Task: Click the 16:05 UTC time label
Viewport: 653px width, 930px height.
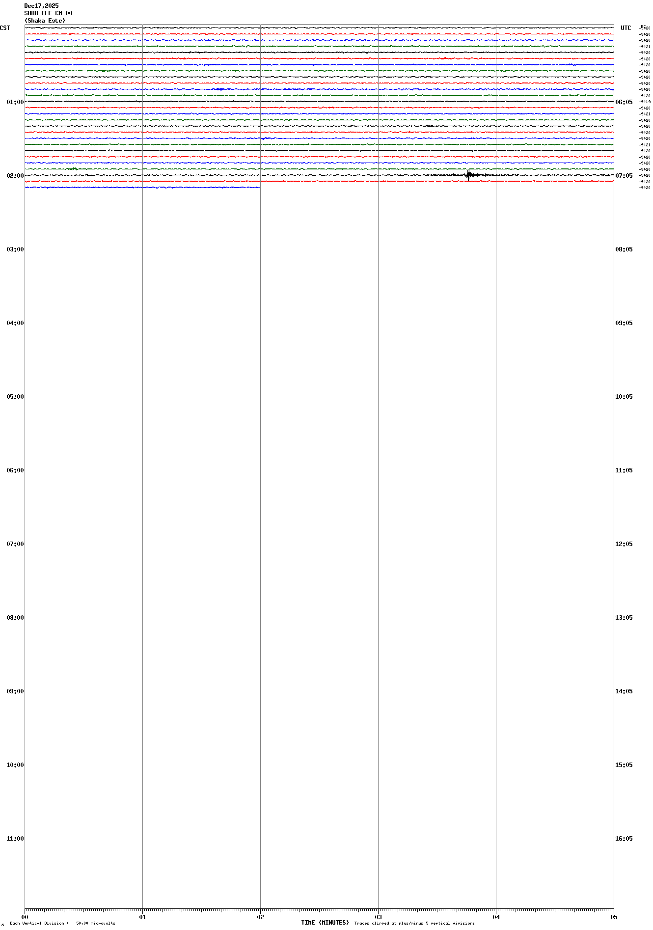Action: pos(624,839)
